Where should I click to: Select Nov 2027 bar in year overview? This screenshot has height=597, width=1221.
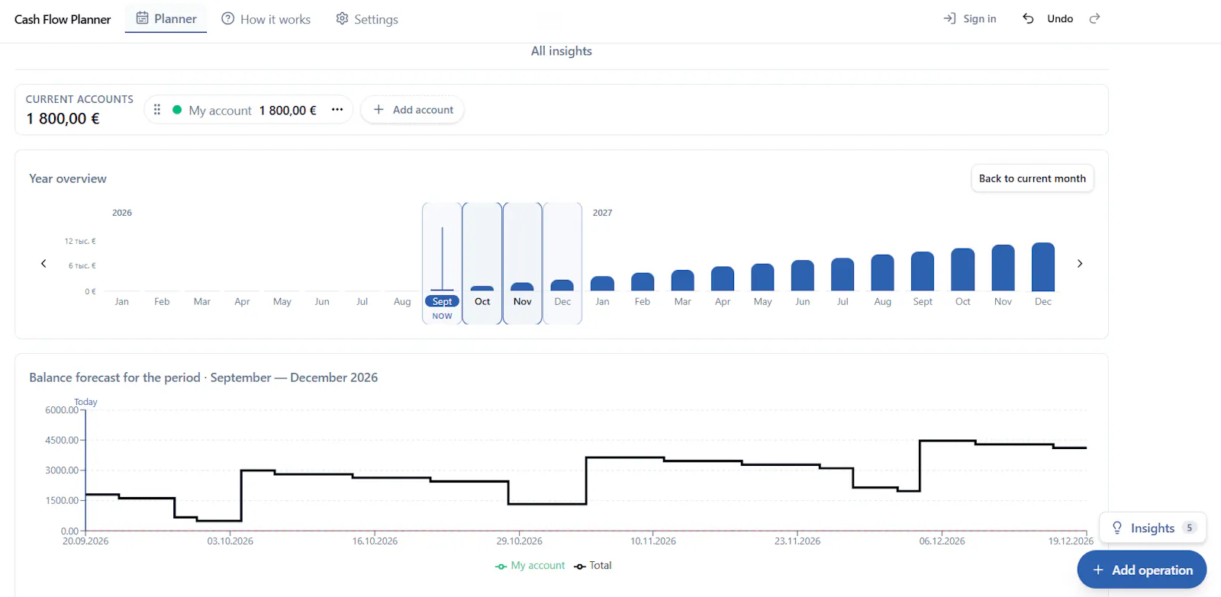coord(1003,268)
